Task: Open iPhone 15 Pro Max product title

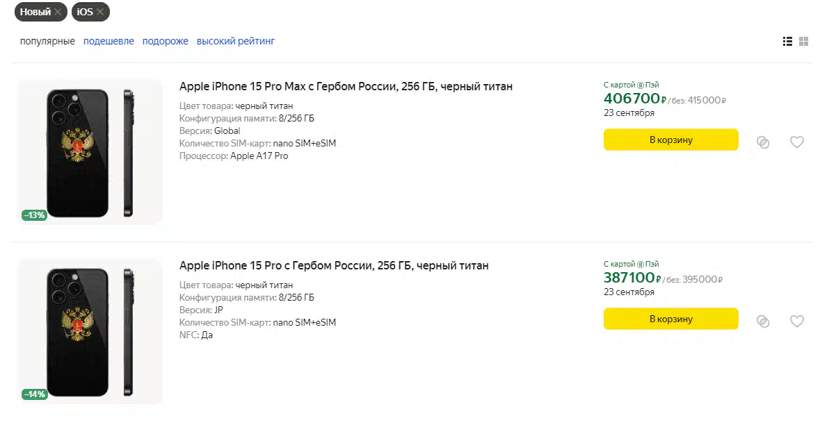Action: click(x=346, y=86)
